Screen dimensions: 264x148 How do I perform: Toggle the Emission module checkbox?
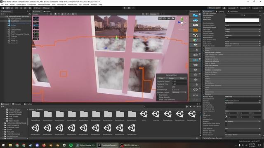click(204, 48)
